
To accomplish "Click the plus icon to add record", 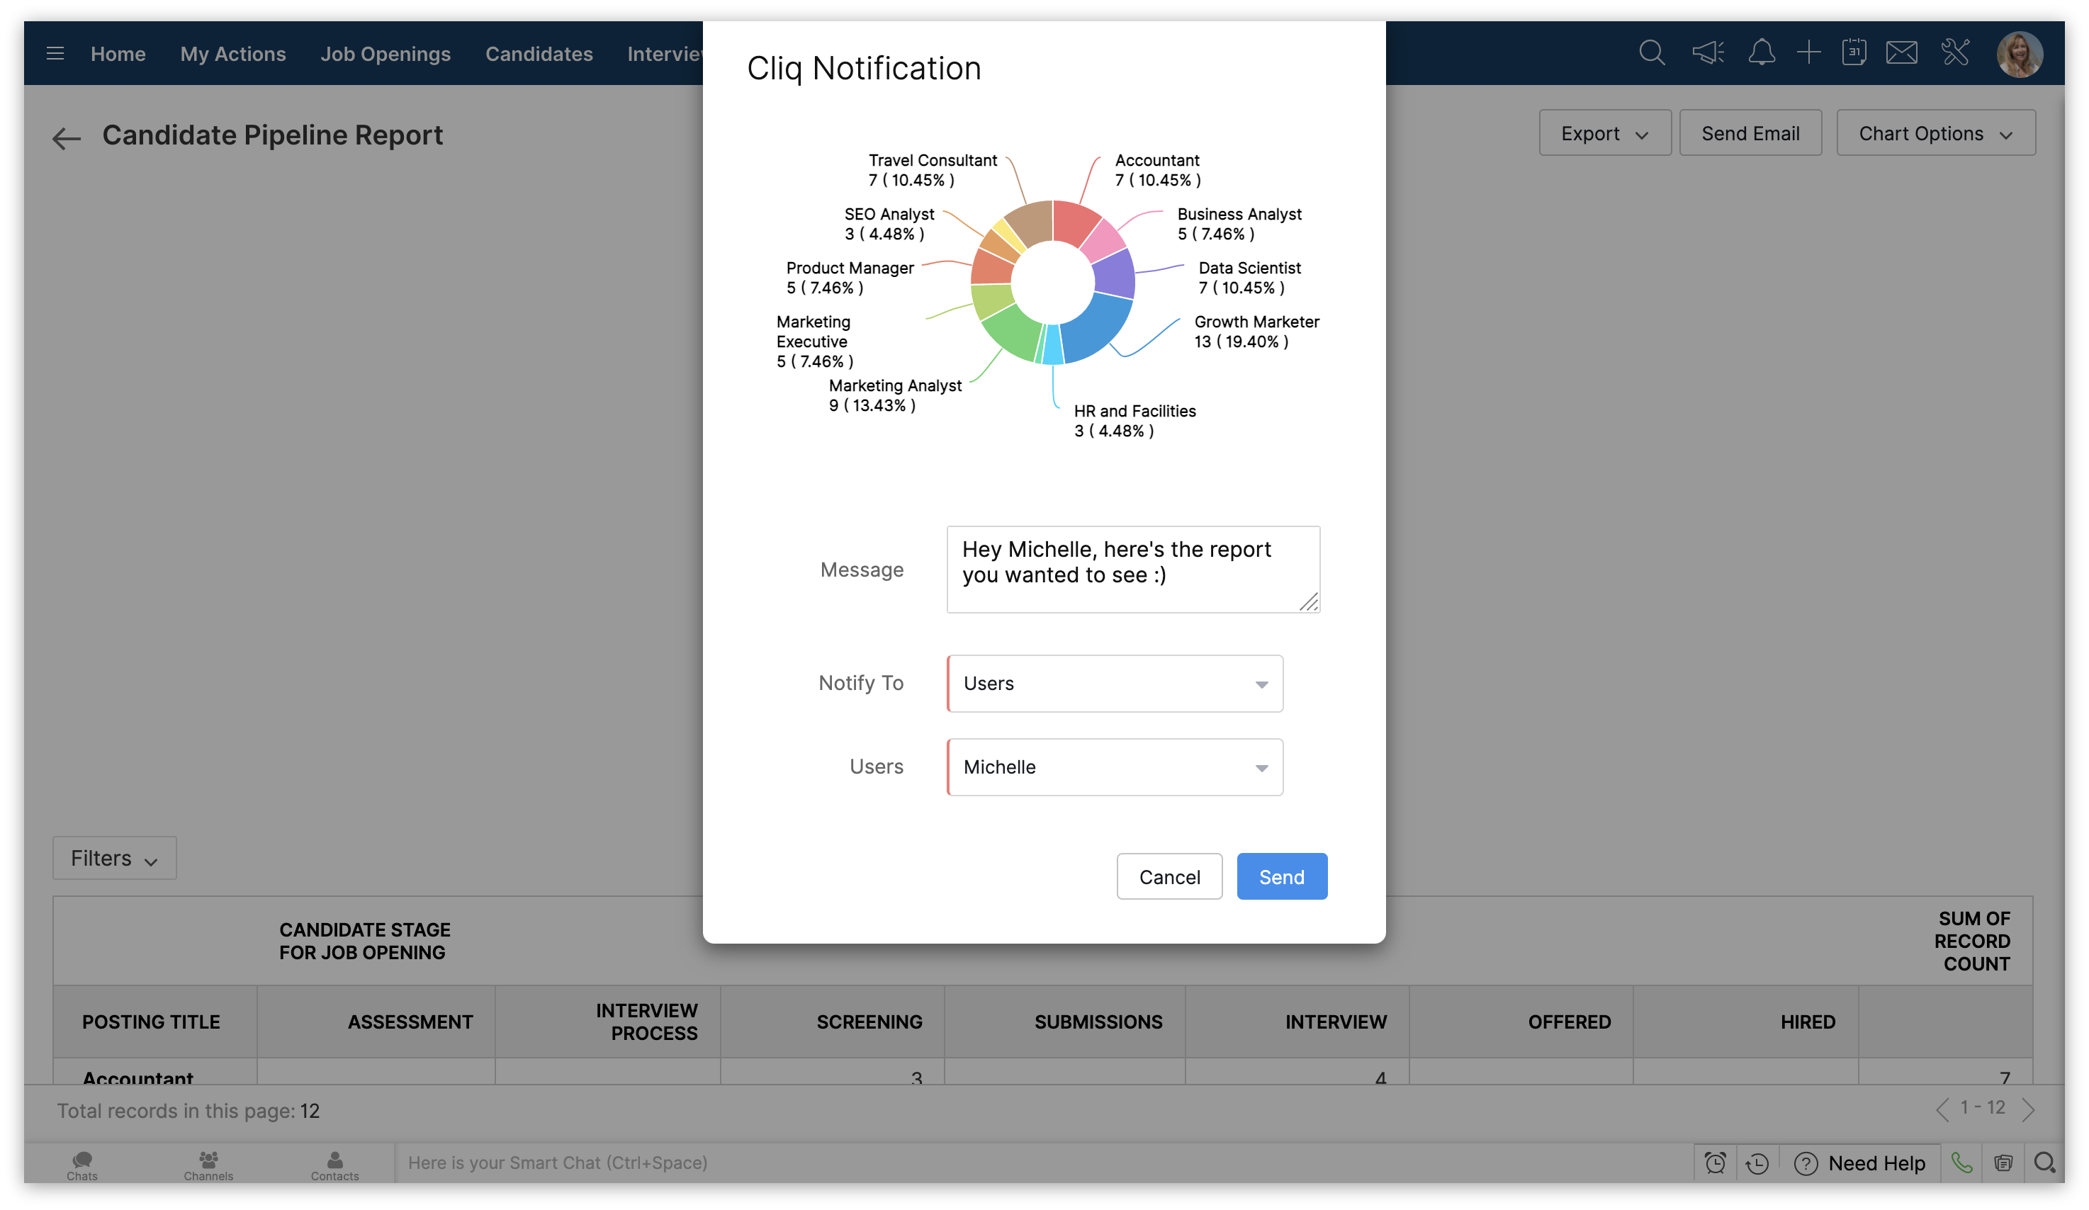I will point(1809,53).
